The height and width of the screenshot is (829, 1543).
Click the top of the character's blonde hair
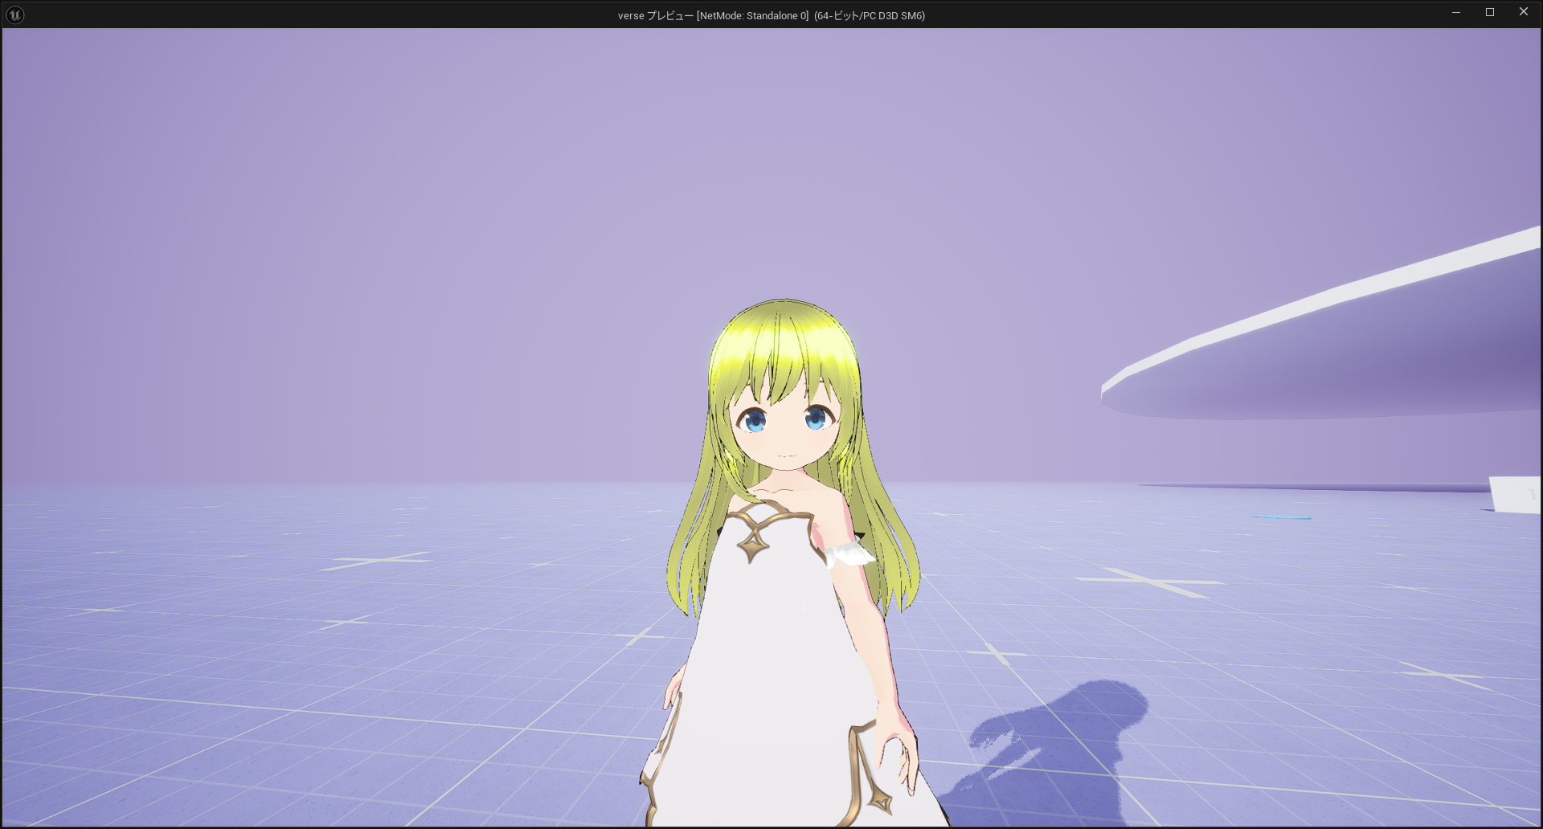784,317
